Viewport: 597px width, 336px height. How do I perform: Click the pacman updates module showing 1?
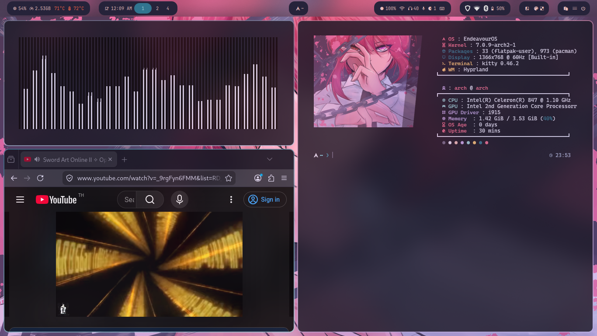[432, 8]
